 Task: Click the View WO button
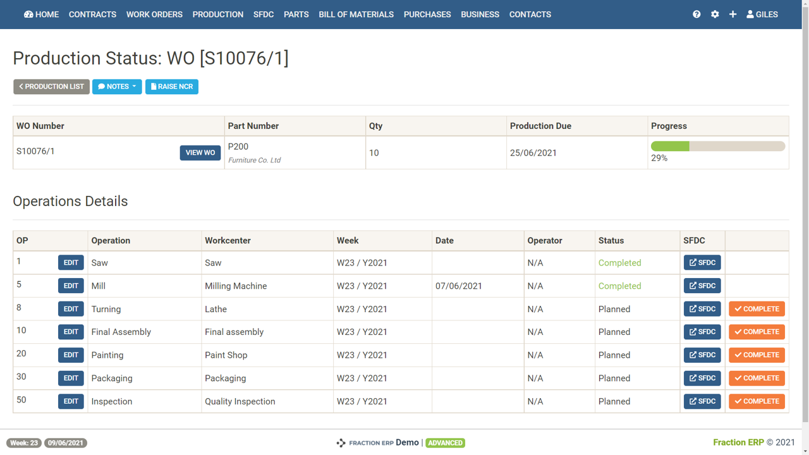pyautogui.click(x=200, y=153)
